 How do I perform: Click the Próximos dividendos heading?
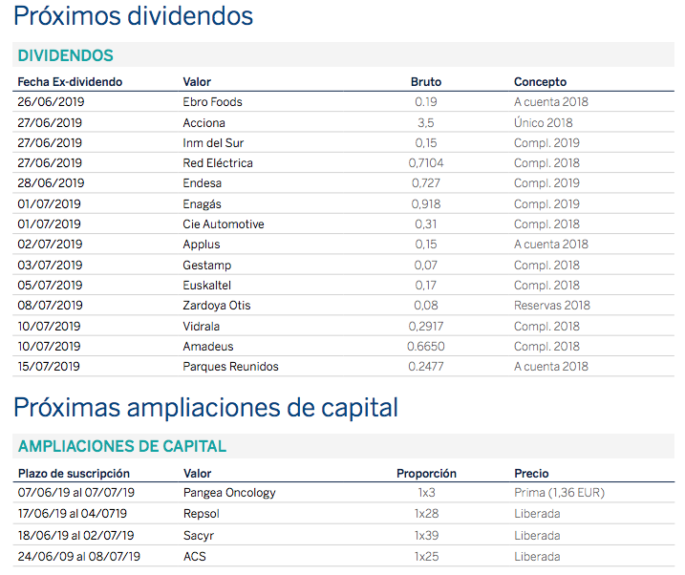(133, 16)
